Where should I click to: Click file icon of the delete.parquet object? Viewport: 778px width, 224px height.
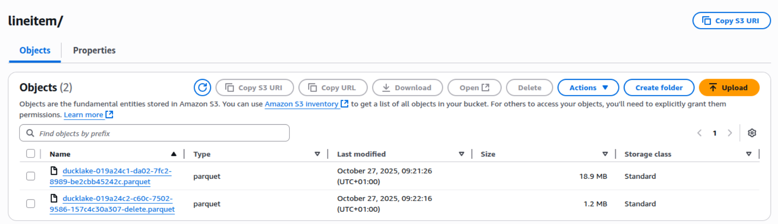tap(54, 198)
